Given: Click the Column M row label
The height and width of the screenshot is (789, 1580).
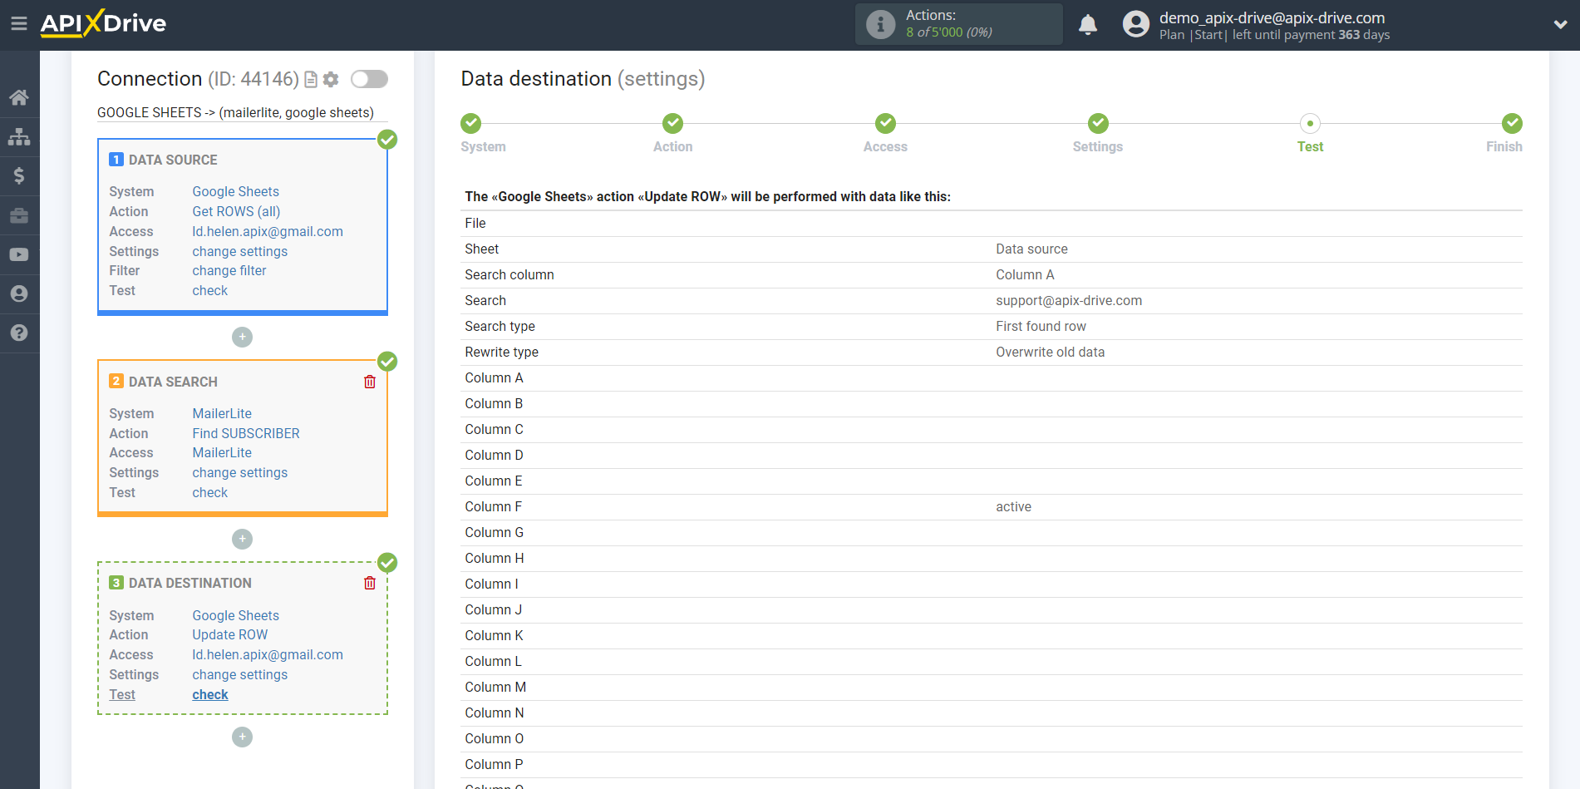Looking at the screenshot, I should (x=495, y=687).
